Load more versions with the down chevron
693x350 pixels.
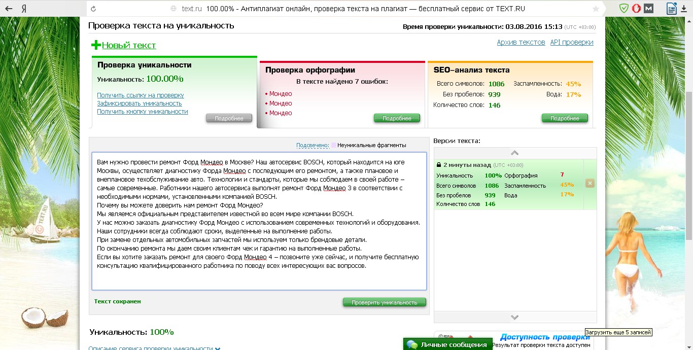click(x=515, y=317)
